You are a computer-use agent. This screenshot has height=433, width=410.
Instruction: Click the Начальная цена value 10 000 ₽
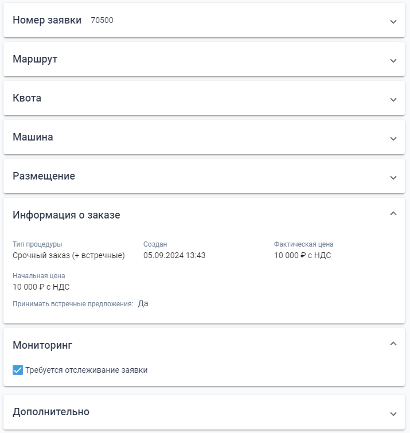[41, 287]
